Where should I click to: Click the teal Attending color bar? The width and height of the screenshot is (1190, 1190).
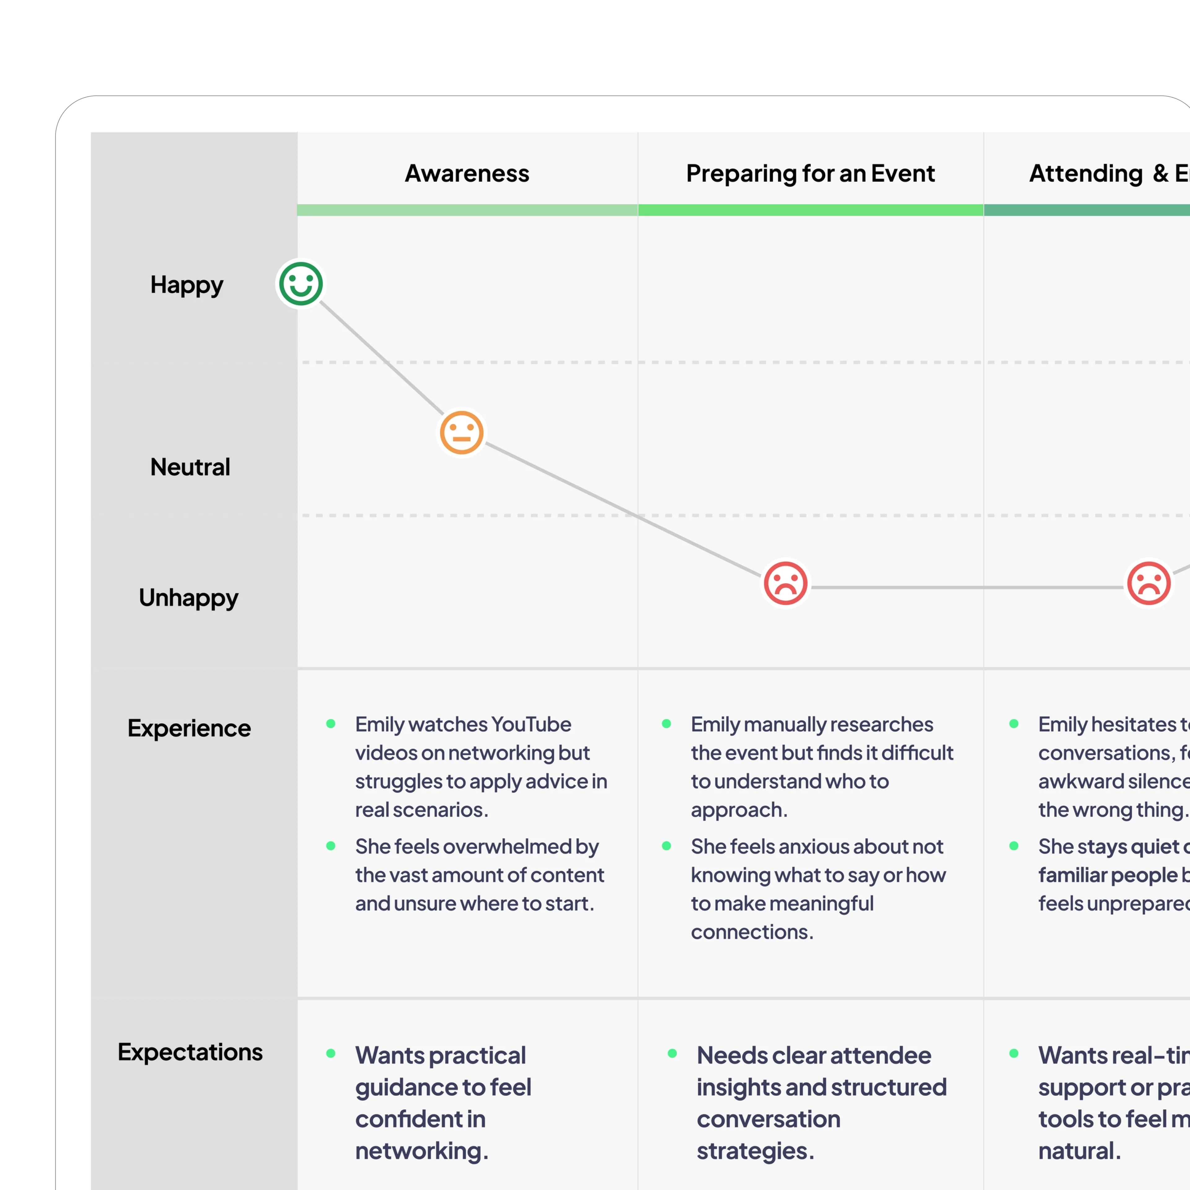pyautogui.click(x=1087, y=210)
